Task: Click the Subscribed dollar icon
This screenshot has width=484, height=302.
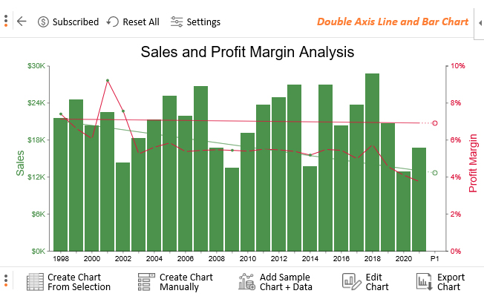Action: 43,22
